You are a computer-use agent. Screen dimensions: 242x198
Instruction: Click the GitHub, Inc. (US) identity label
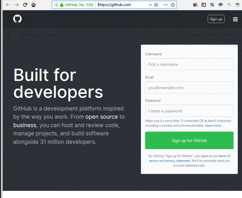(x=79, y=5)
